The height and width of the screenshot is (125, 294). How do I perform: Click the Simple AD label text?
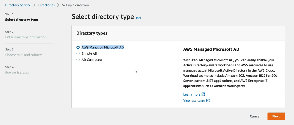89,53
